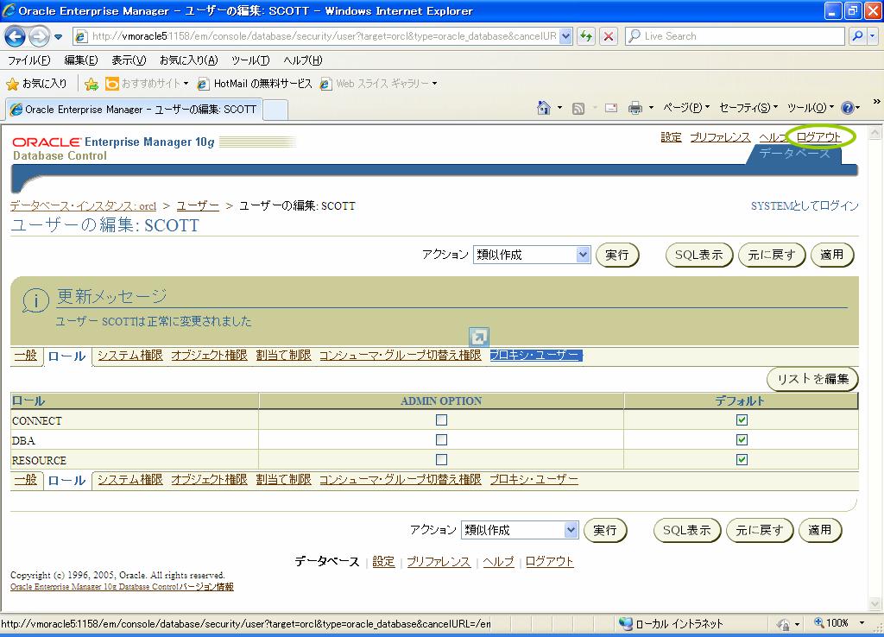The width and height of the screenshot is (884, 637).
Task: Open the ツール(T) menu in menu bar
Action: tap(250, 60)
